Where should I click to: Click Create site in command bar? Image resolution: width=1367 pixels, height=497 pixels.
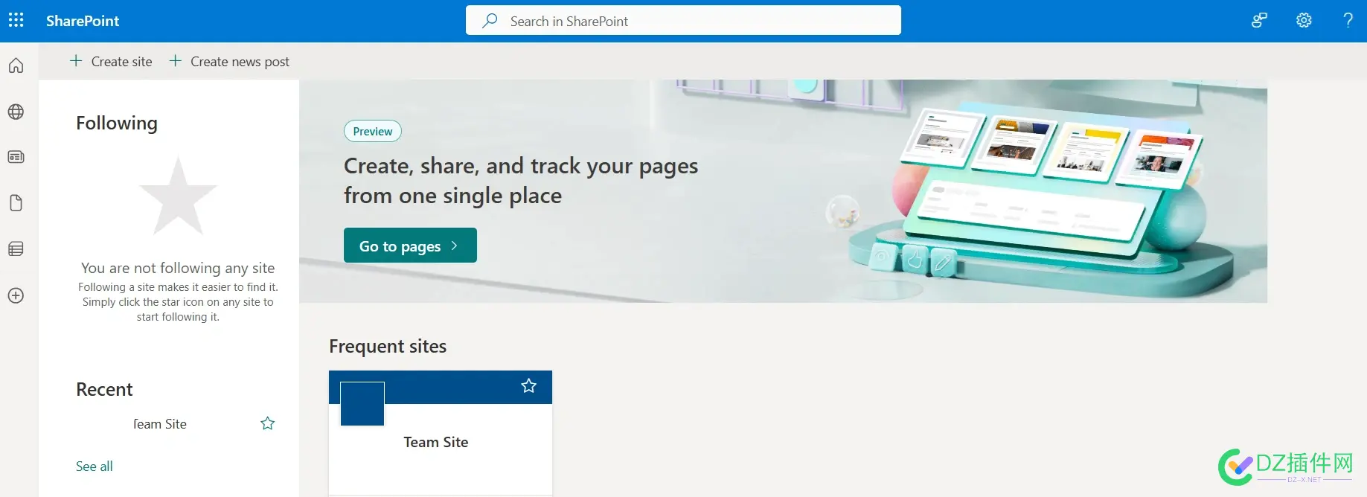click(x=111, y=62)
